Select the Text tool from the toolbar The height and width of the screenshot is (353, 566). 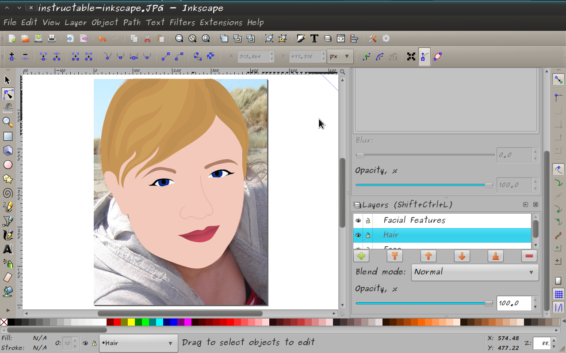(8, 249)
